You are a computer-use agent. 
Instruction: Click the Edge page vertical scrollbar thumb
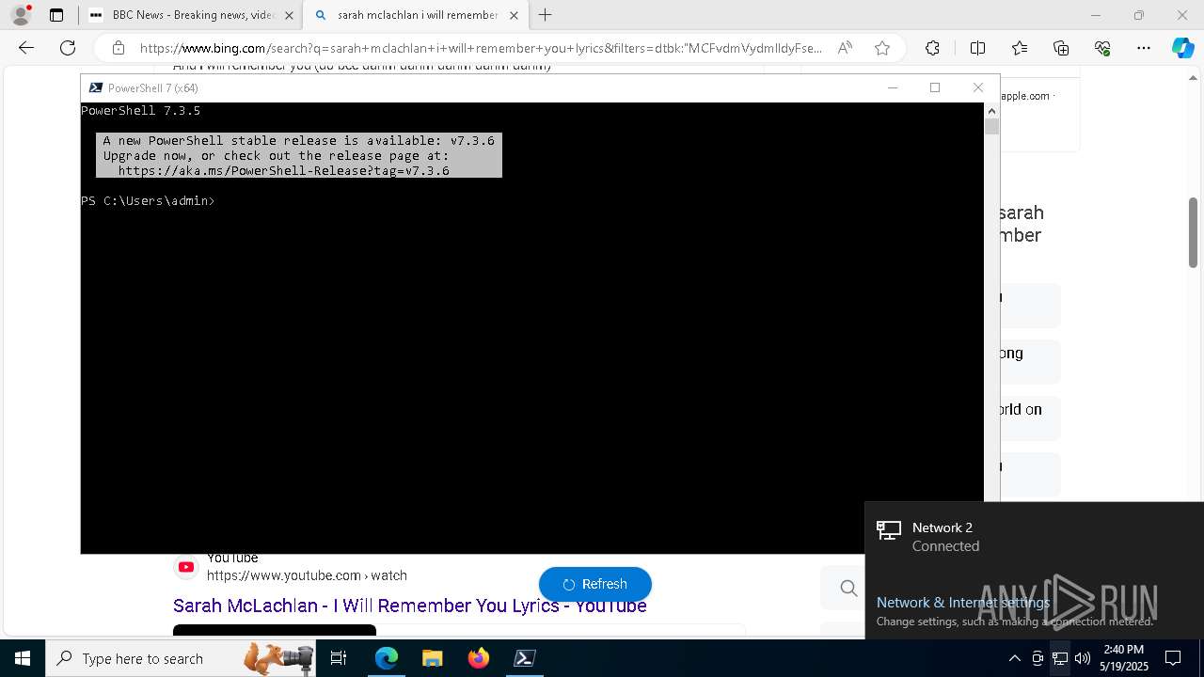[1194, 232]
